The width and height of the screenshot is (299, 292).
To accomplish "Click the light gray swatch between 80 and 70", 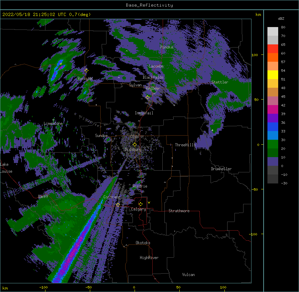I will click(x=273, y=32).
